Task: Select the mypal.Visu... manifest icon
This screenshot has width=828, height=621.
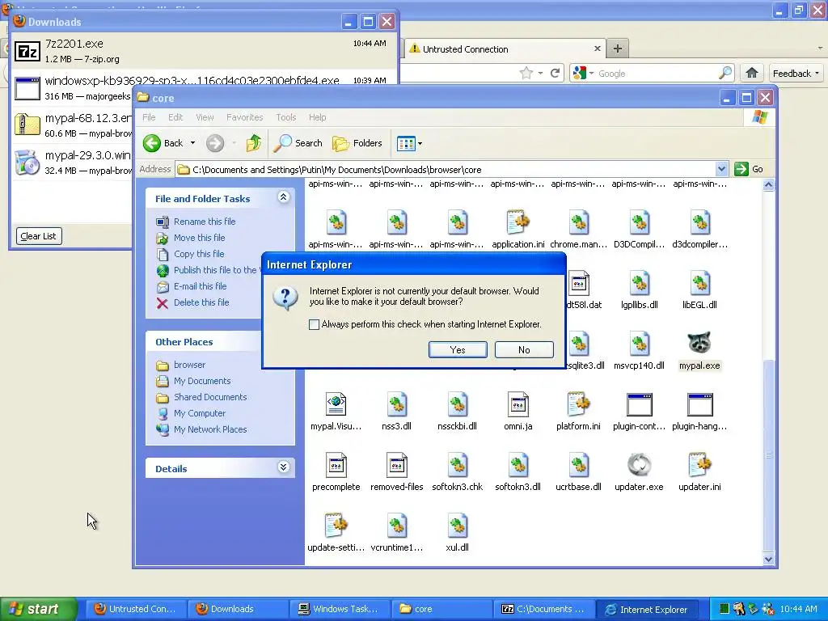Action: coord(336,404)
